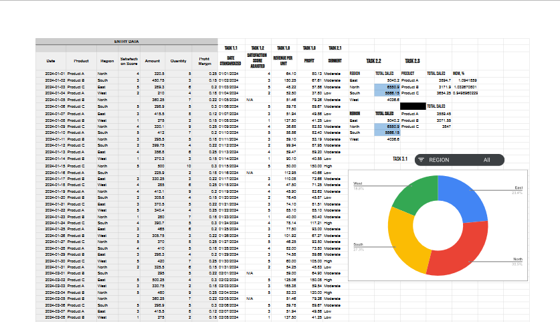Click the TASK 2.3 header cell

413,61
